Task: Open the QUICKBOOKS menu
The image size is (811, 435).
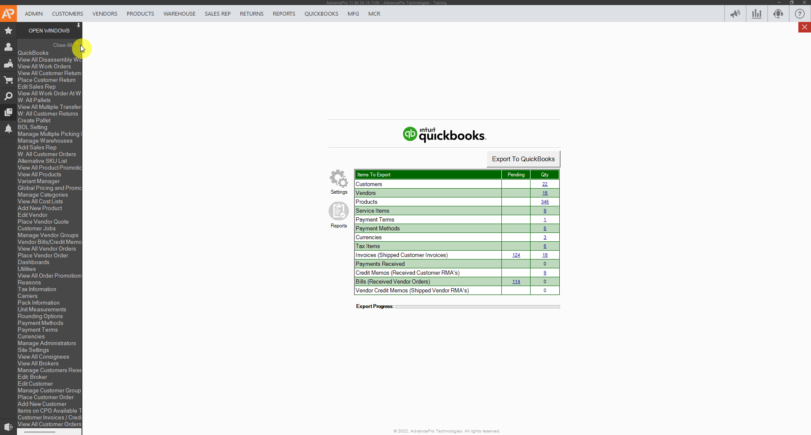Action: 321,14
